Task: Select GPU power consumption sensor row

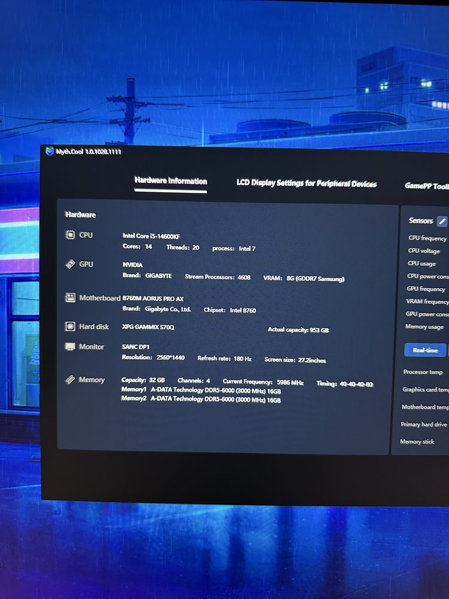Action: pyautogui.click(x=427, y=314)
